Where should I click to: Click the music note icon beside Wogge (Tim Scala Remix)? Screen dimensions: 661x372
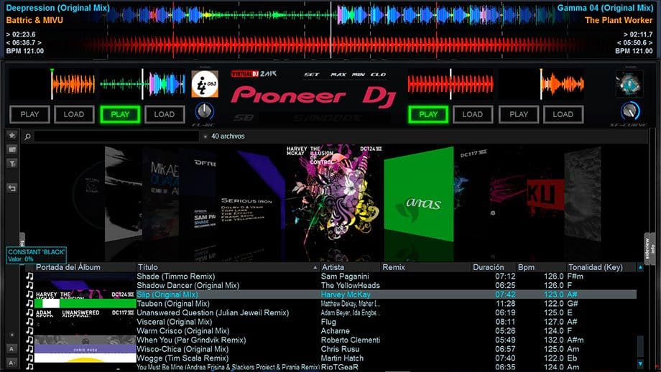[x=29, y=358]
